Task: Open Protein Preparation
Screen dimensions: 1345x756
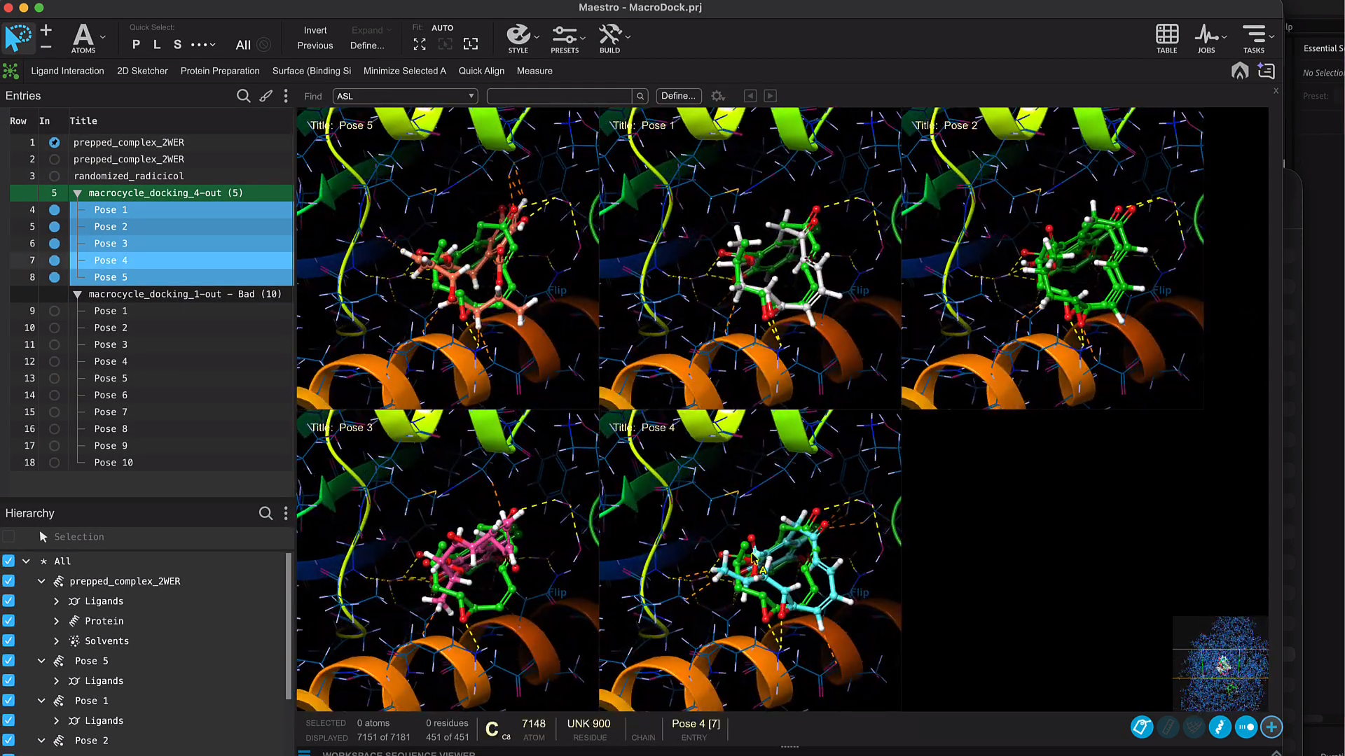Action: click(220, 71)
